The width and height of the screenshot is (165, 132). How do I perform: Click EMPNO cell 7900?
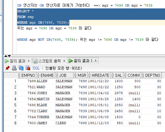click(27, 123)
